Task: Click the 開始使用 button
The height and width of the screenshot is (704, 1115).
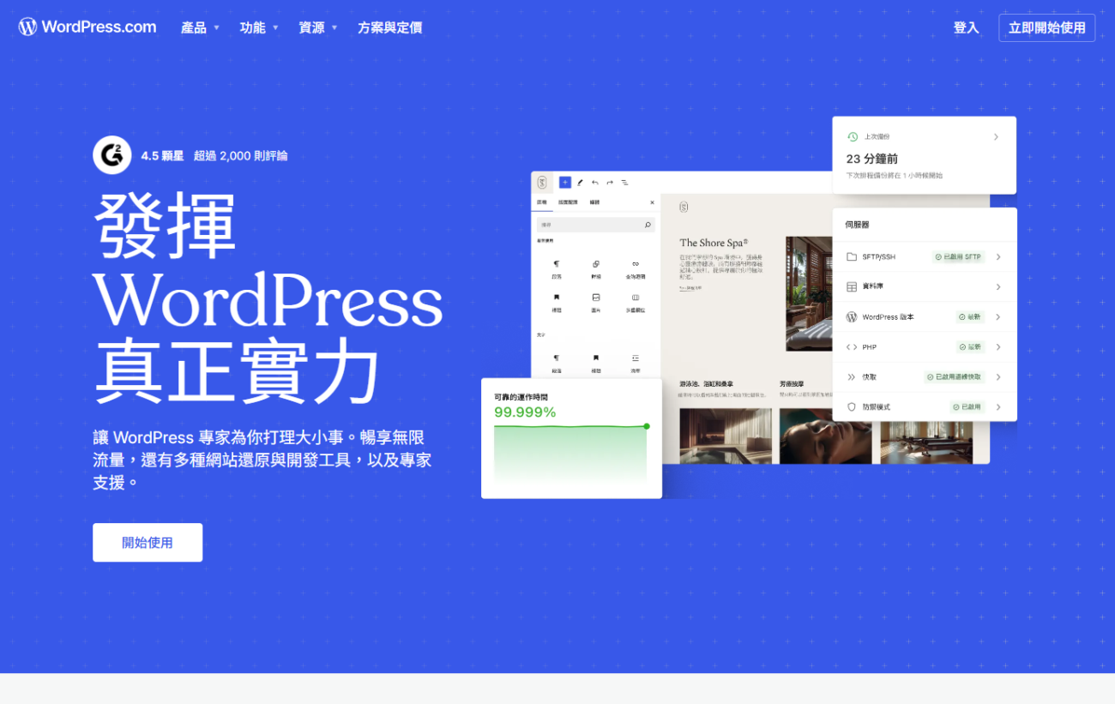Action: point(147,542)
